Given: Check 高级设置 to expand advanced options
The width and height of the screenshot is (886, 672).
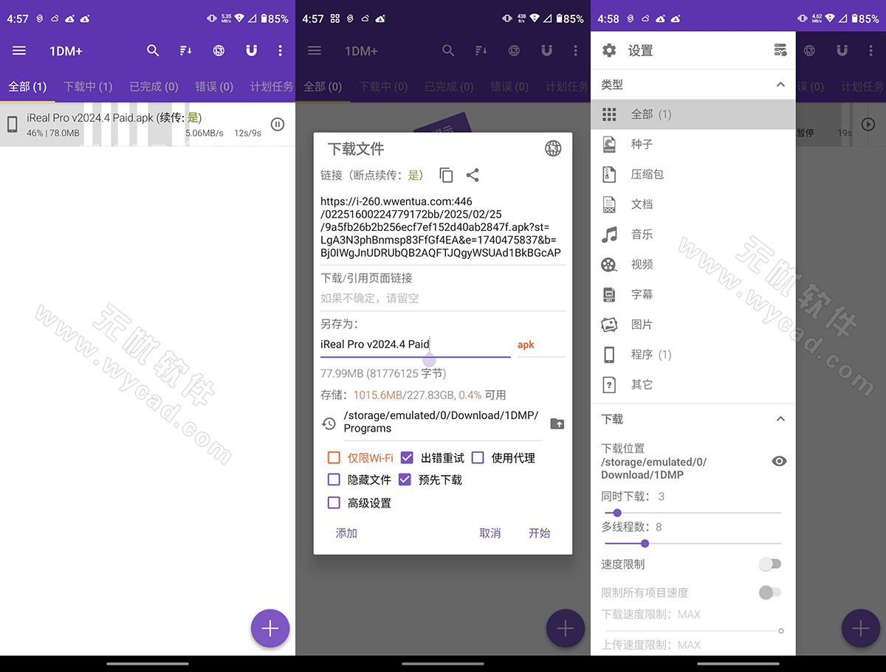Looking at the screenshot, I should (x=334, y=503).
